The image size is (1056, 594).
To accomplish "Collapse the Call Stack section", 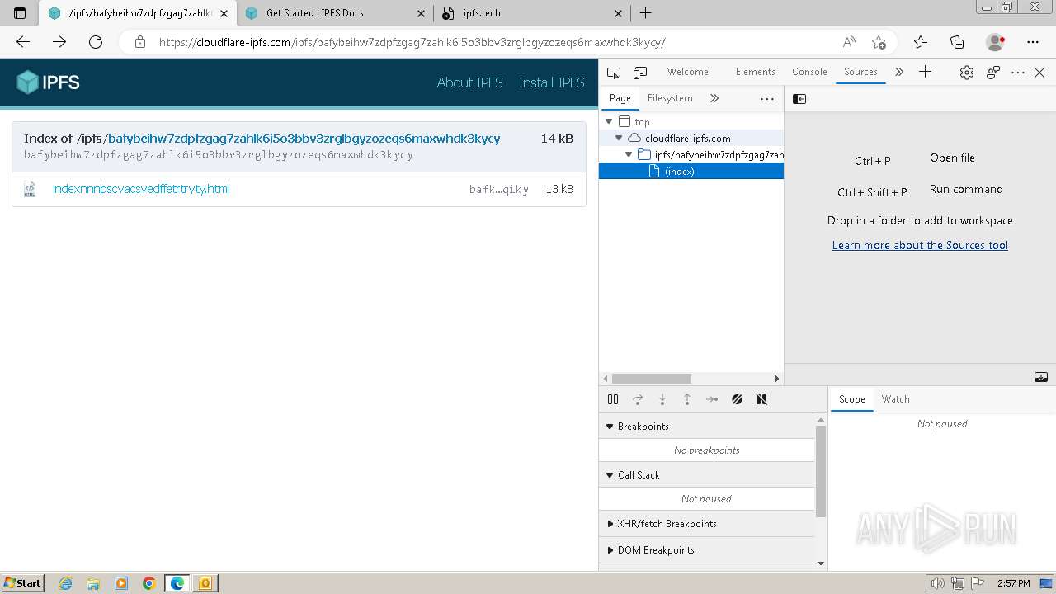I will pyautogui.click(x=706, y=475).
